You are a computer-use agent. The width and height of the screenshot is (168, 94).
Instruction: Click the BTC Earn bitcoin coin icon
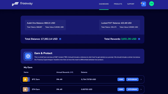(25, 79)
